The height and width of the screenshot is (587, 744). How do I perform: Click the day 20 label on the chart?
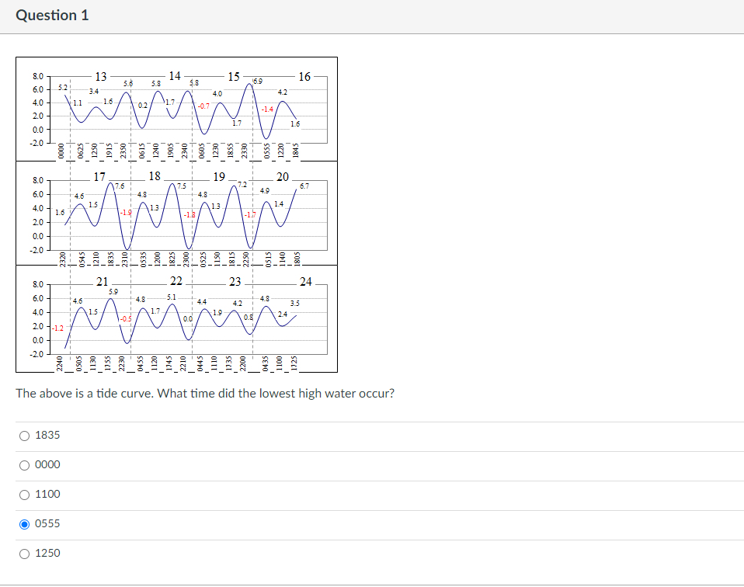tap(282, 176)
